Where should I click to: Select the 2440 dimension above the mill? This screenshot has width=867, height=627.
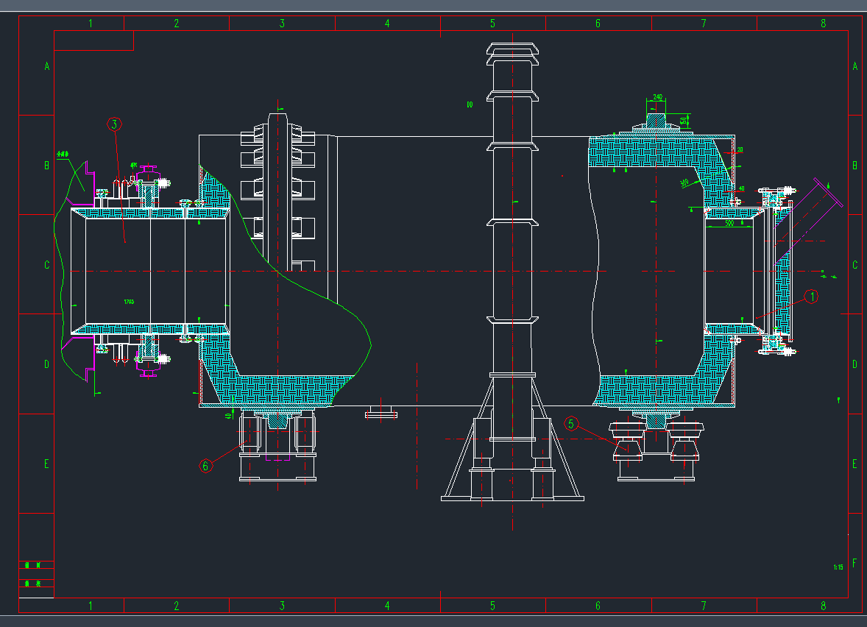657,98
